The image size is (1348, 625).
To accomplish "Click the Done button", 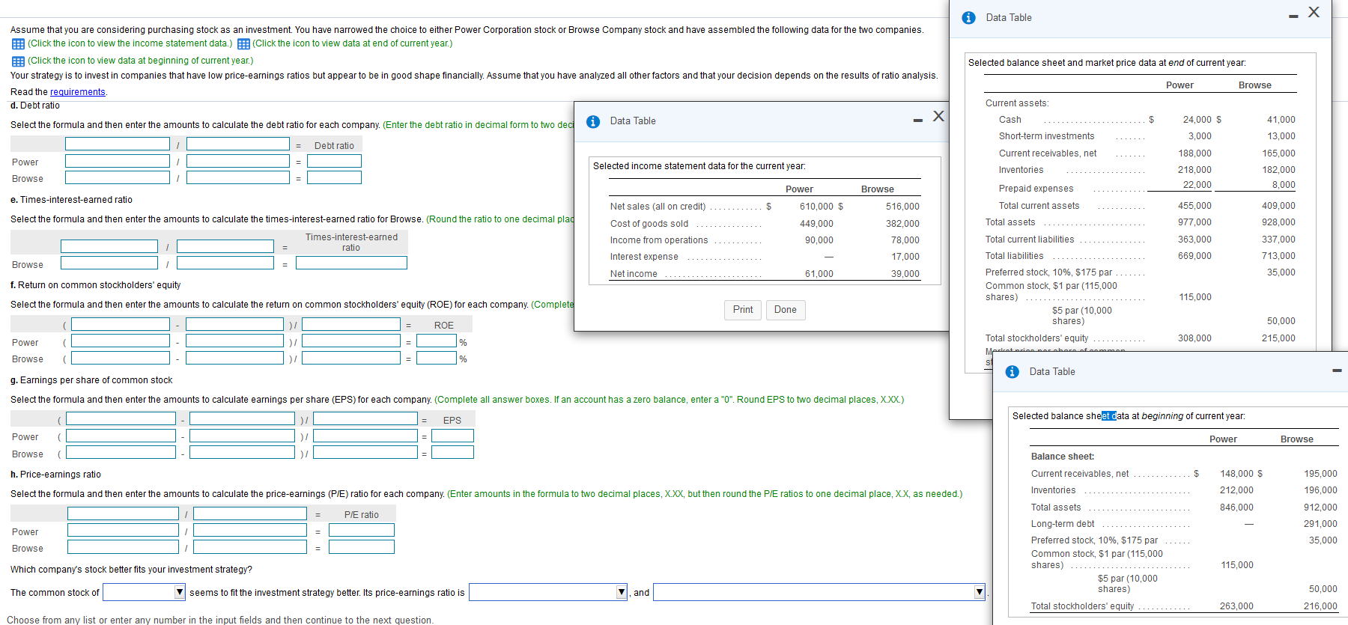I will (786, 310).
